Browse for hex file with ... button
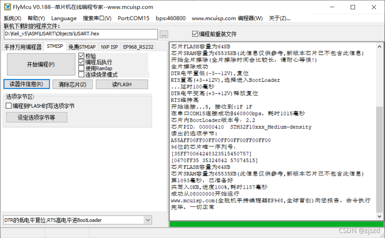This screenshot has height=238, width=385. (164, 34)
